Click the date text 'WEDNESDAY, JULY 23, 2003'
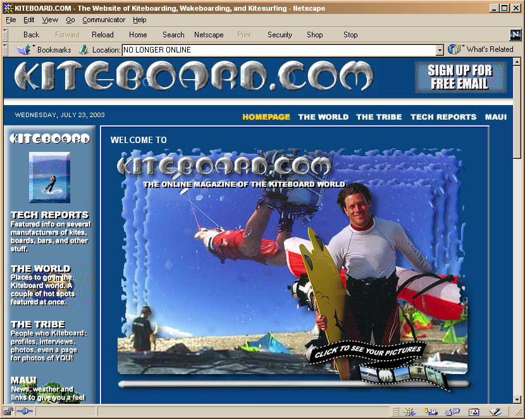 (x=60, y=115)
